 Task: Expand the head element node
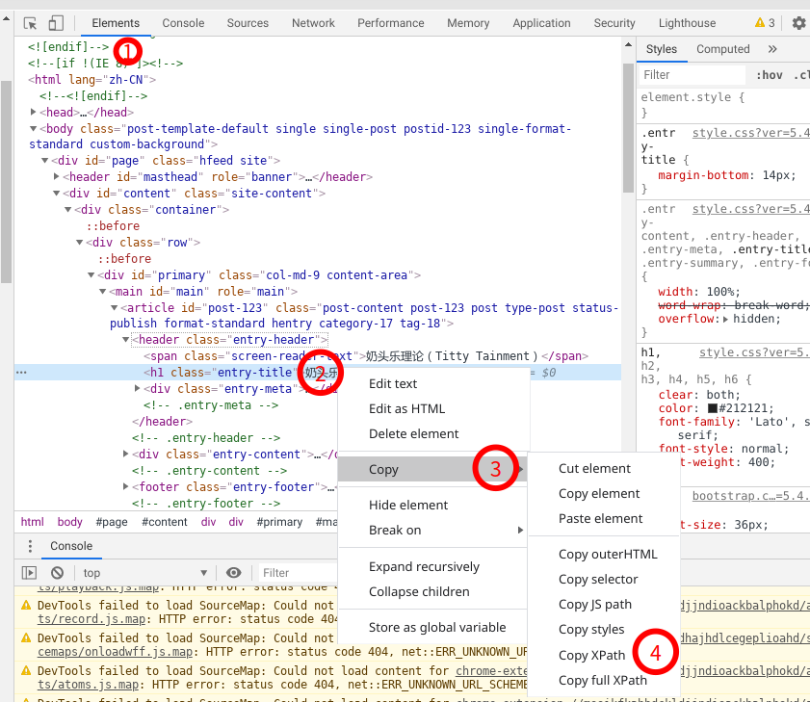pyautogui.click(x=33, y=112)
